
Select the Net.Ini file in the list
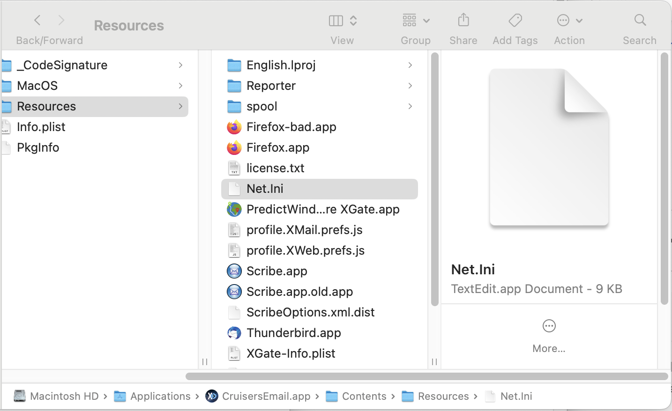click(x=320, y=189)
